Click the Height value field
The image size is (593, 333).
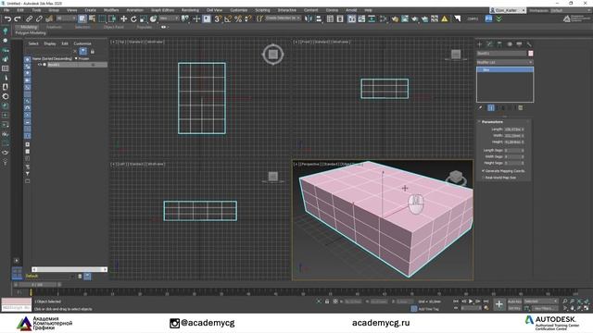[x=512, y=142]
